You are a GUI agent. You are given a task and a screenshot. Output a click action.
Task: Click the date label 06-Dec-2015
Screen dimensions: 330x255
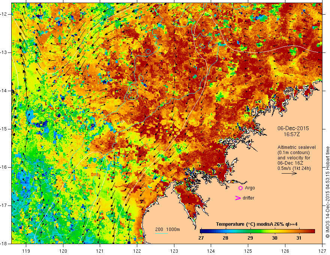point(293,128)
